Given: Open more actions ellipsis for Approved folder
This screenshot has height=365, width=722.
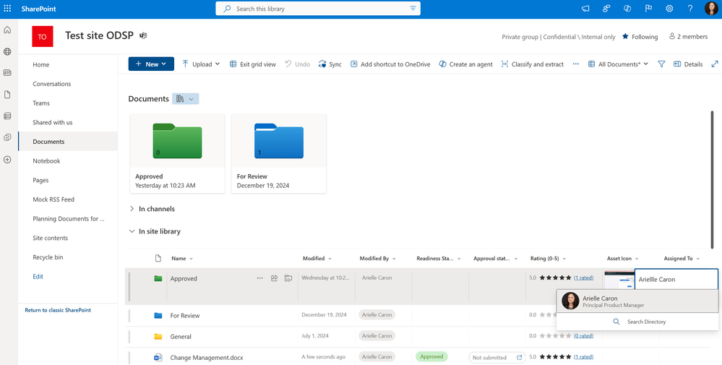Looking at the screenshot, I should tap(259, 278).
